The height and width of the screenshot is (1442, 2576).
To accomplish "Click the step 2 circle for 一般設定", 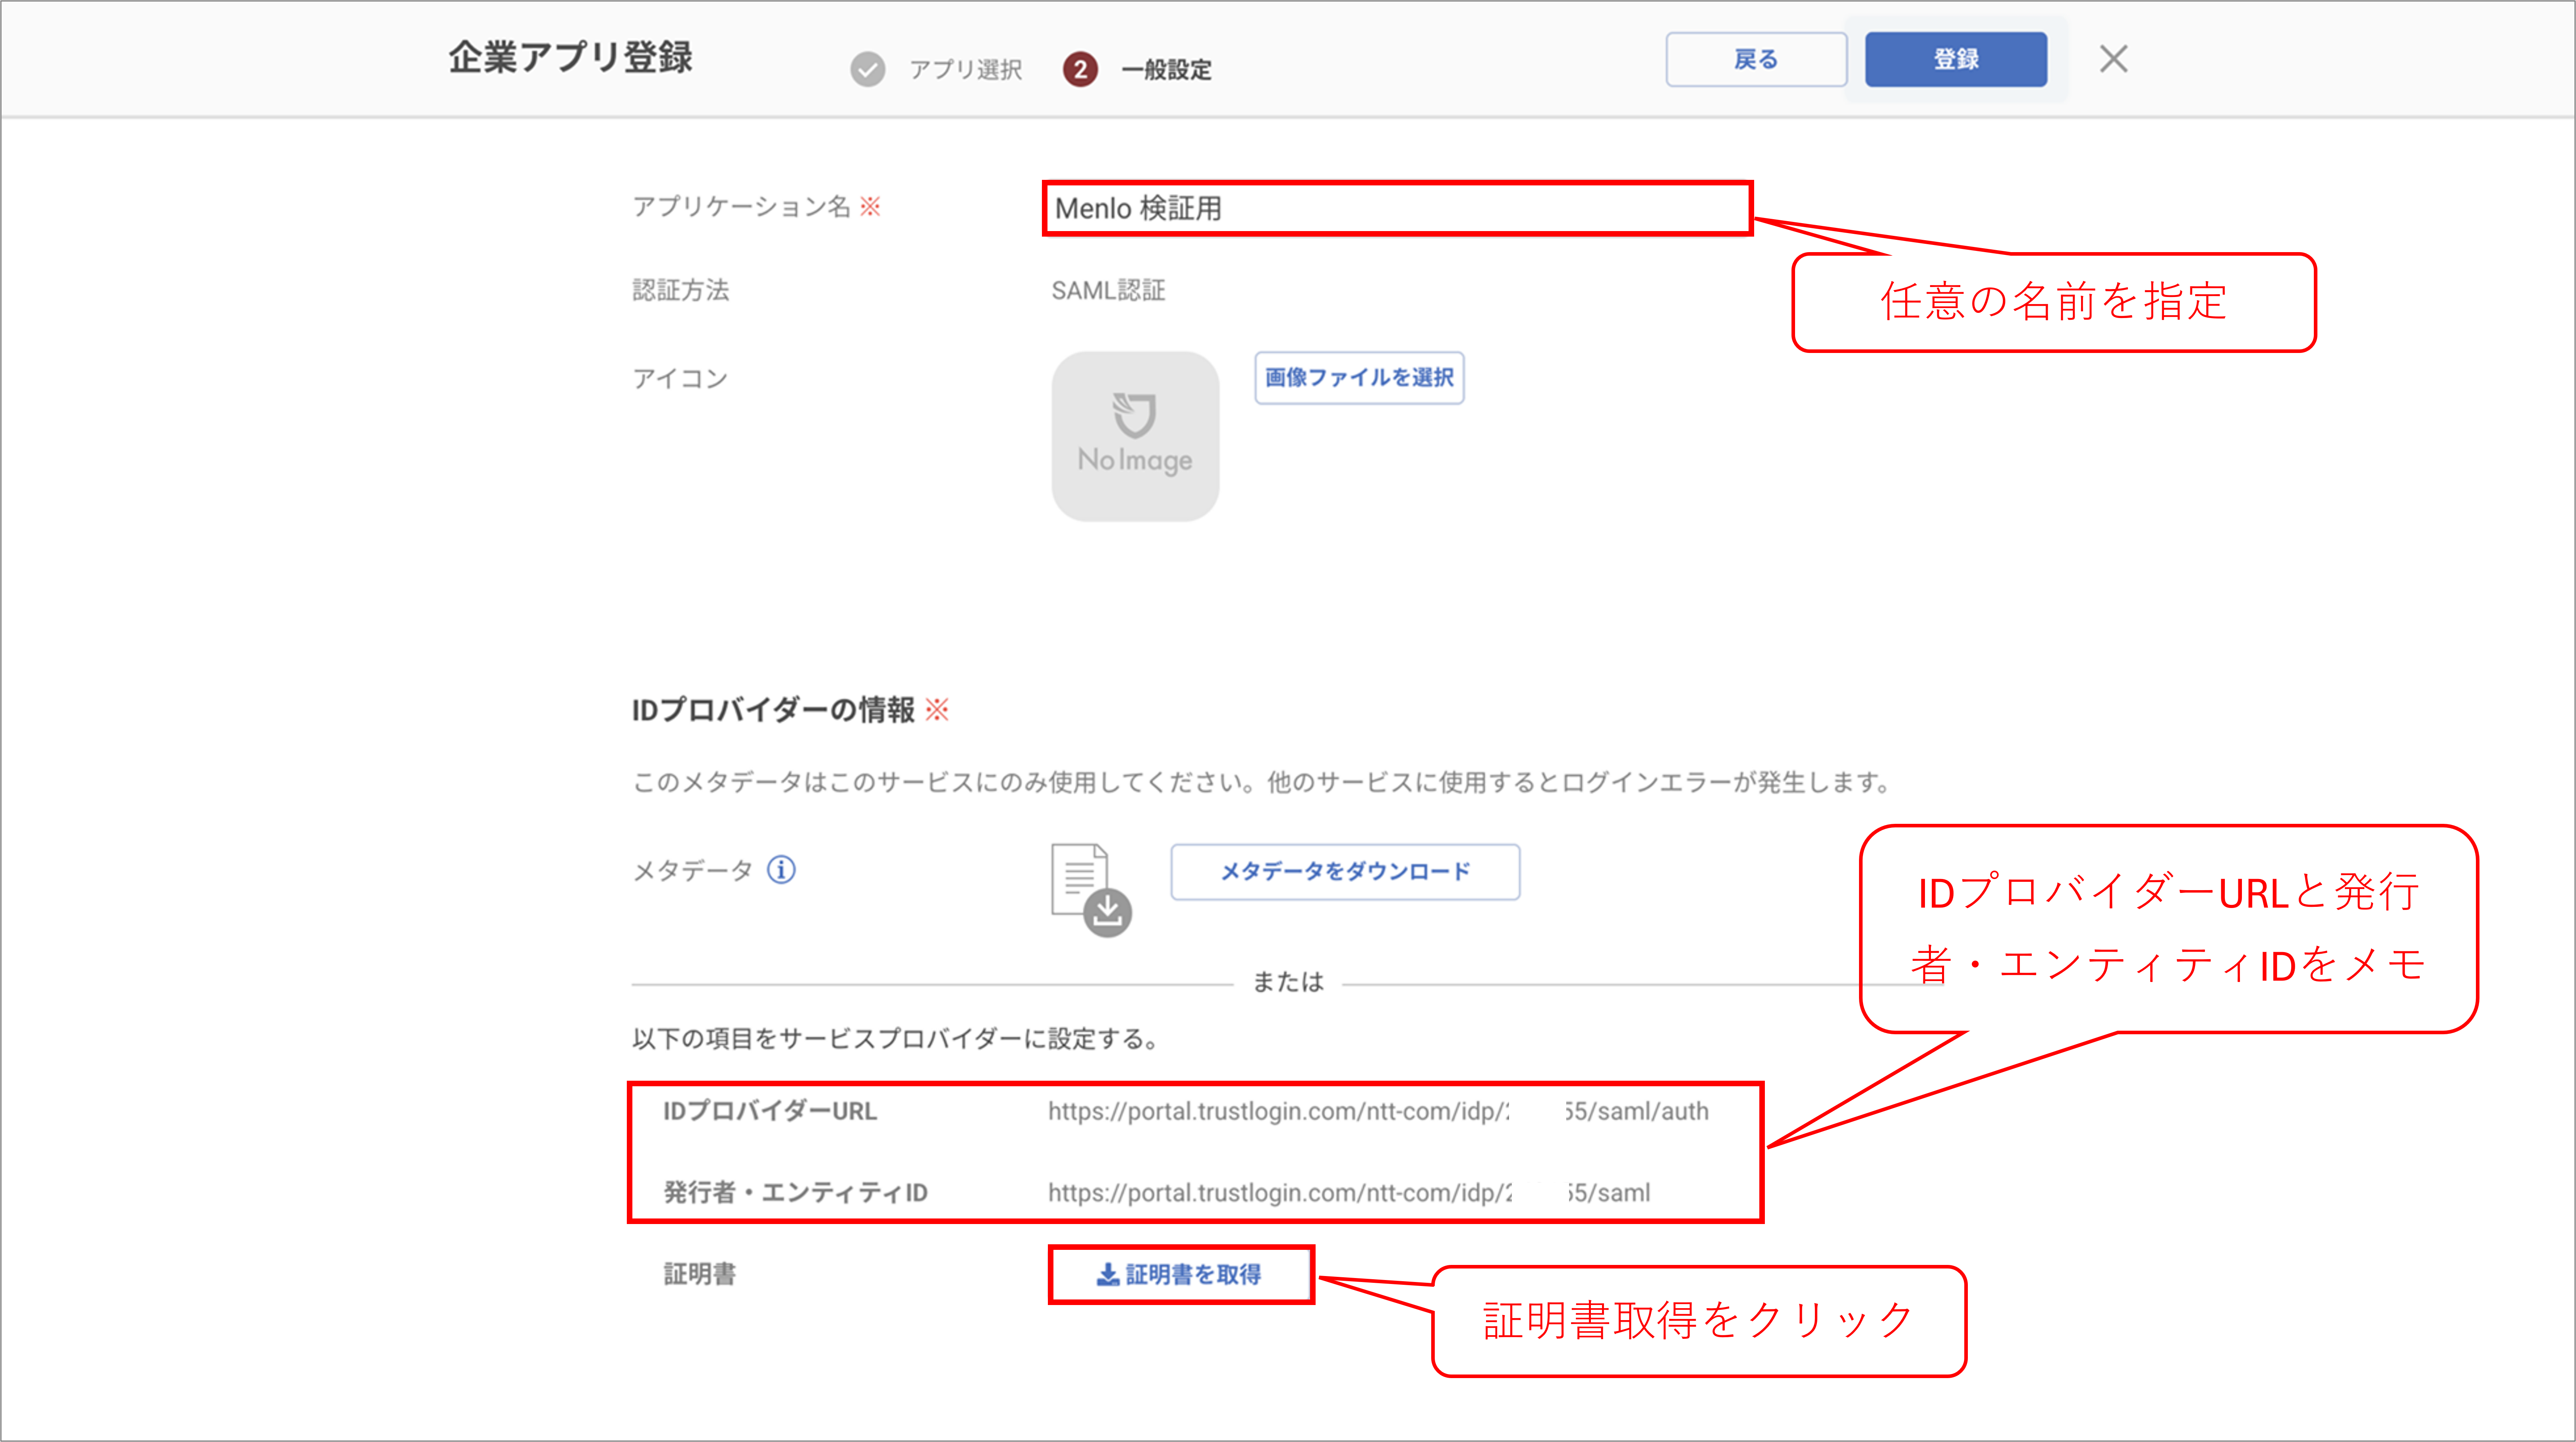I will [1080, 69].
